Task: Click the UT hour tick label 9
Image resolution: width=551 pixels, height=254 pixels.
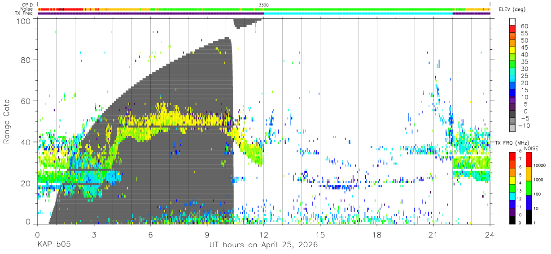Action: point(207,235)
